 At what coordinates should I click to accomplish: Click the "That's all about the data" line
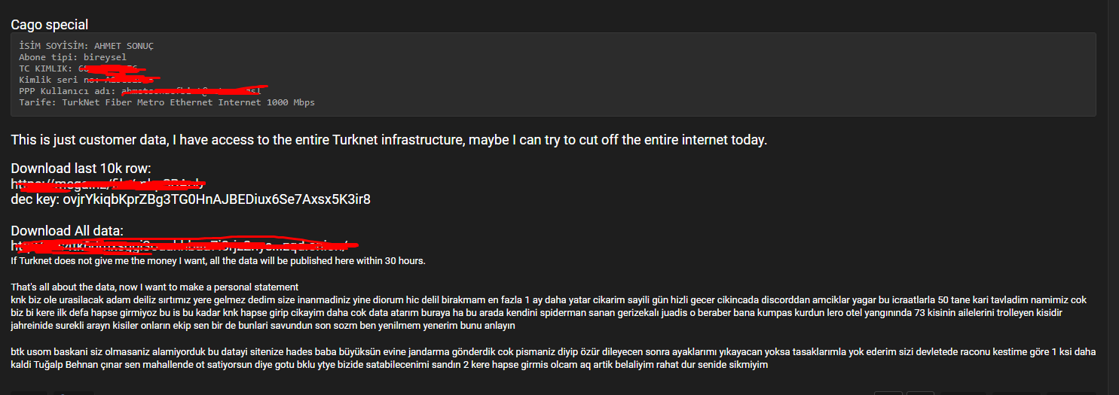154,287
